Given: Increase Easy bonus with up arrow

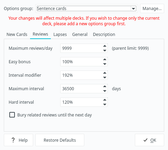Looking at the screenshot, I should pos(105,59).
